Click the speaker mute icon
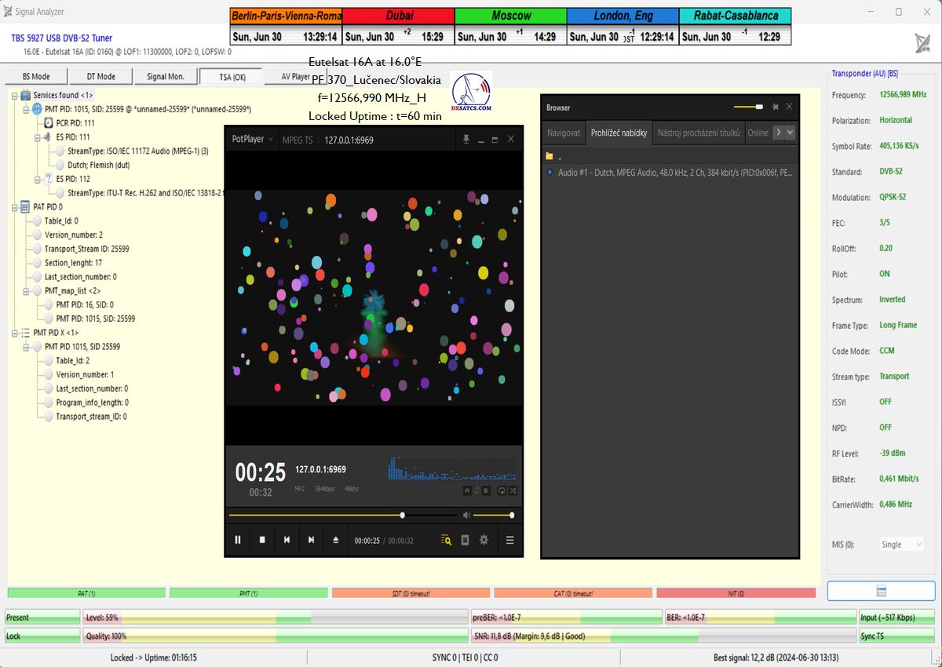Viewport: 942px width, 667px height. [x=466, y=516]
